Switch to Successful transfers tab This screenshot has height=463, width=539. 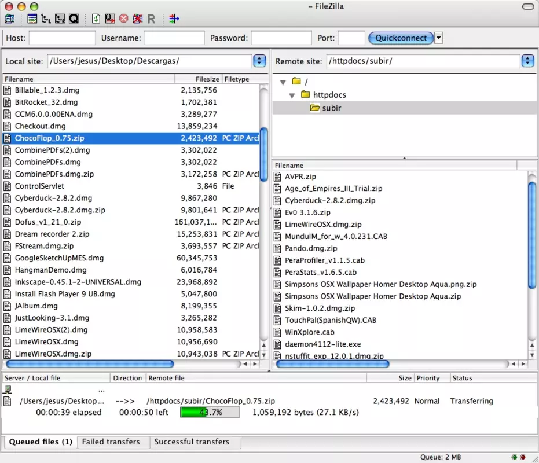click(192, 442)
